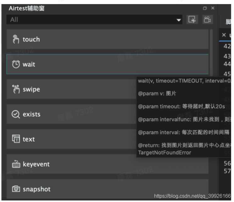This screenshot has height=202, width=234.
Task: Select the exists command label
Action: point(31,114)
